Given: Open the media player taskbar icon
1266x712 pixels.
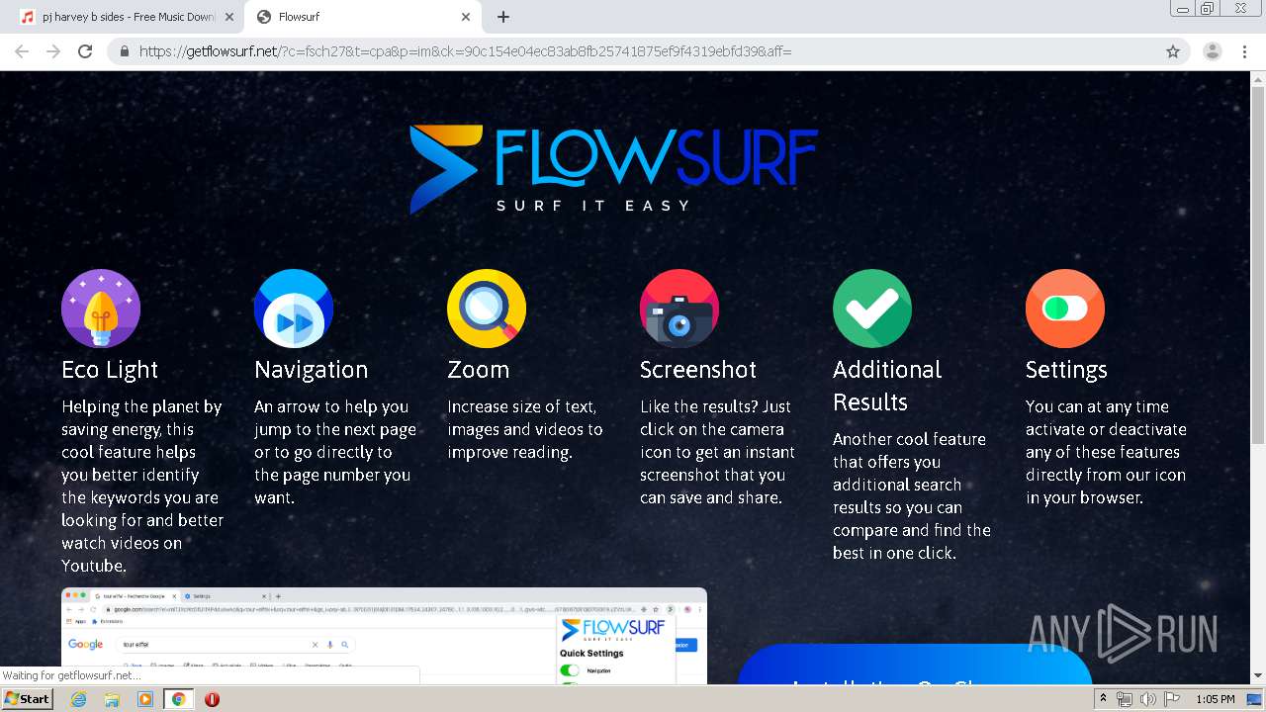Looking at the screenshot, I should pyautogui.click(x=145, y=699).
